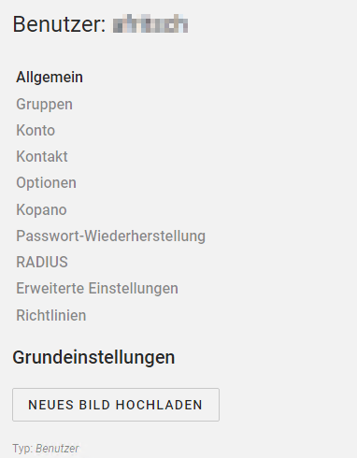Switch to the Gruppen tab
The image size is (357, 458).
click(x=44, y=104)
